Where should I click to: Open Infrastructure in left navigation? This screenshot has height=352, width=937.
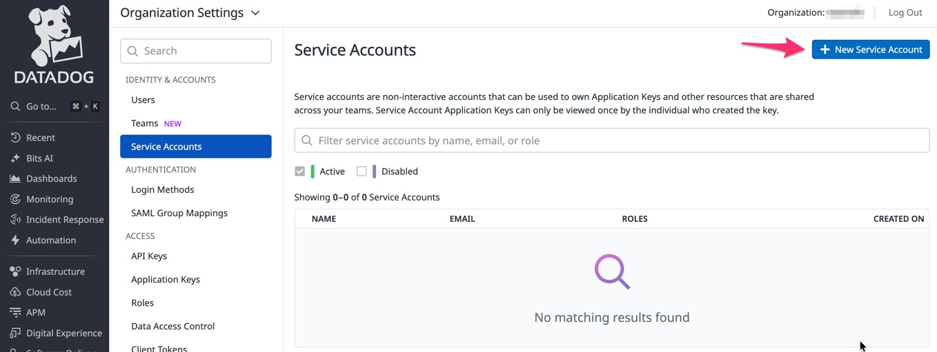click(55, 271)
